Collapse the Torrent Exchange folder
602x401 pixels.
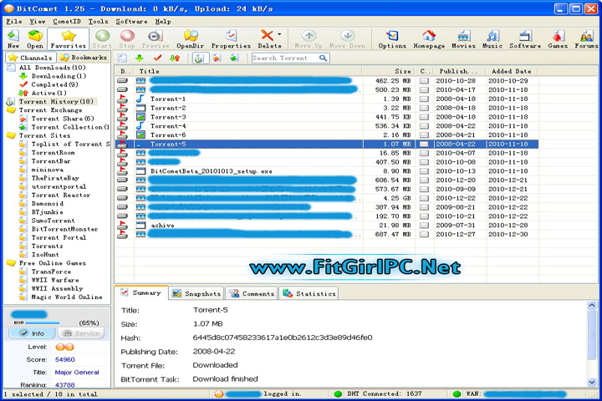10,109
